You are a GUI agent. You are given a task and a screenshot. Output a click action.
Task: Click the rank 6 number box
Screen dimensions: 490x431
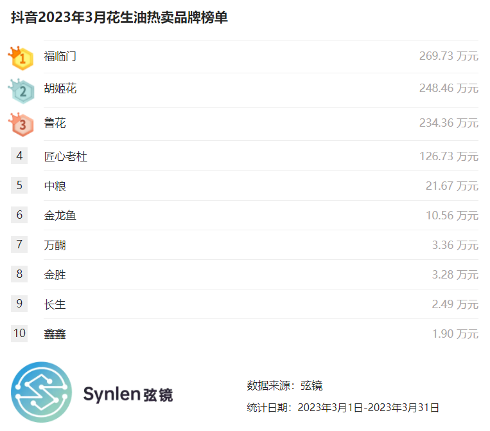(x=19, y=215)
